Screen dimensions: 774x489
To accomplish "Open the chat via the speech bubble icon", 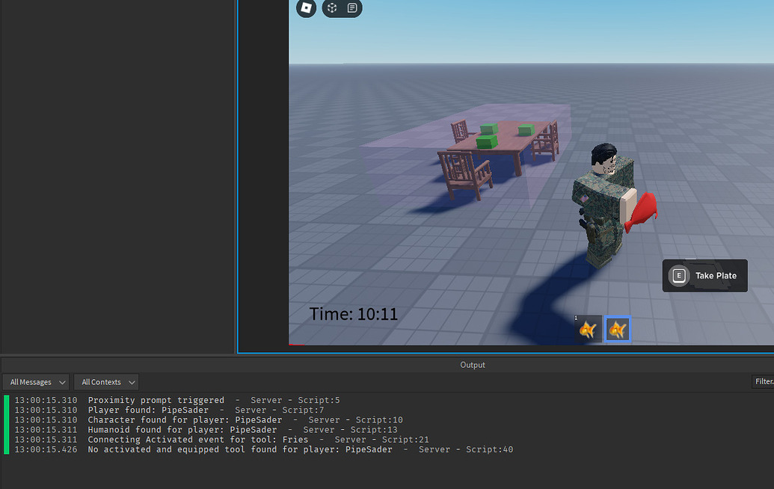I will click(x=352, y=8).
